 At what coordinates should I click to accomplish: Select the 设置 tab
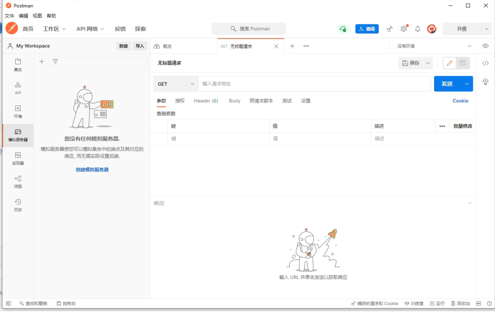point(306,101)
